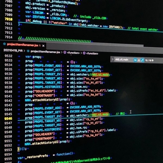Open the first <function> breadcrumb
This screenshot has height=163, width=163.
[73, 53]
